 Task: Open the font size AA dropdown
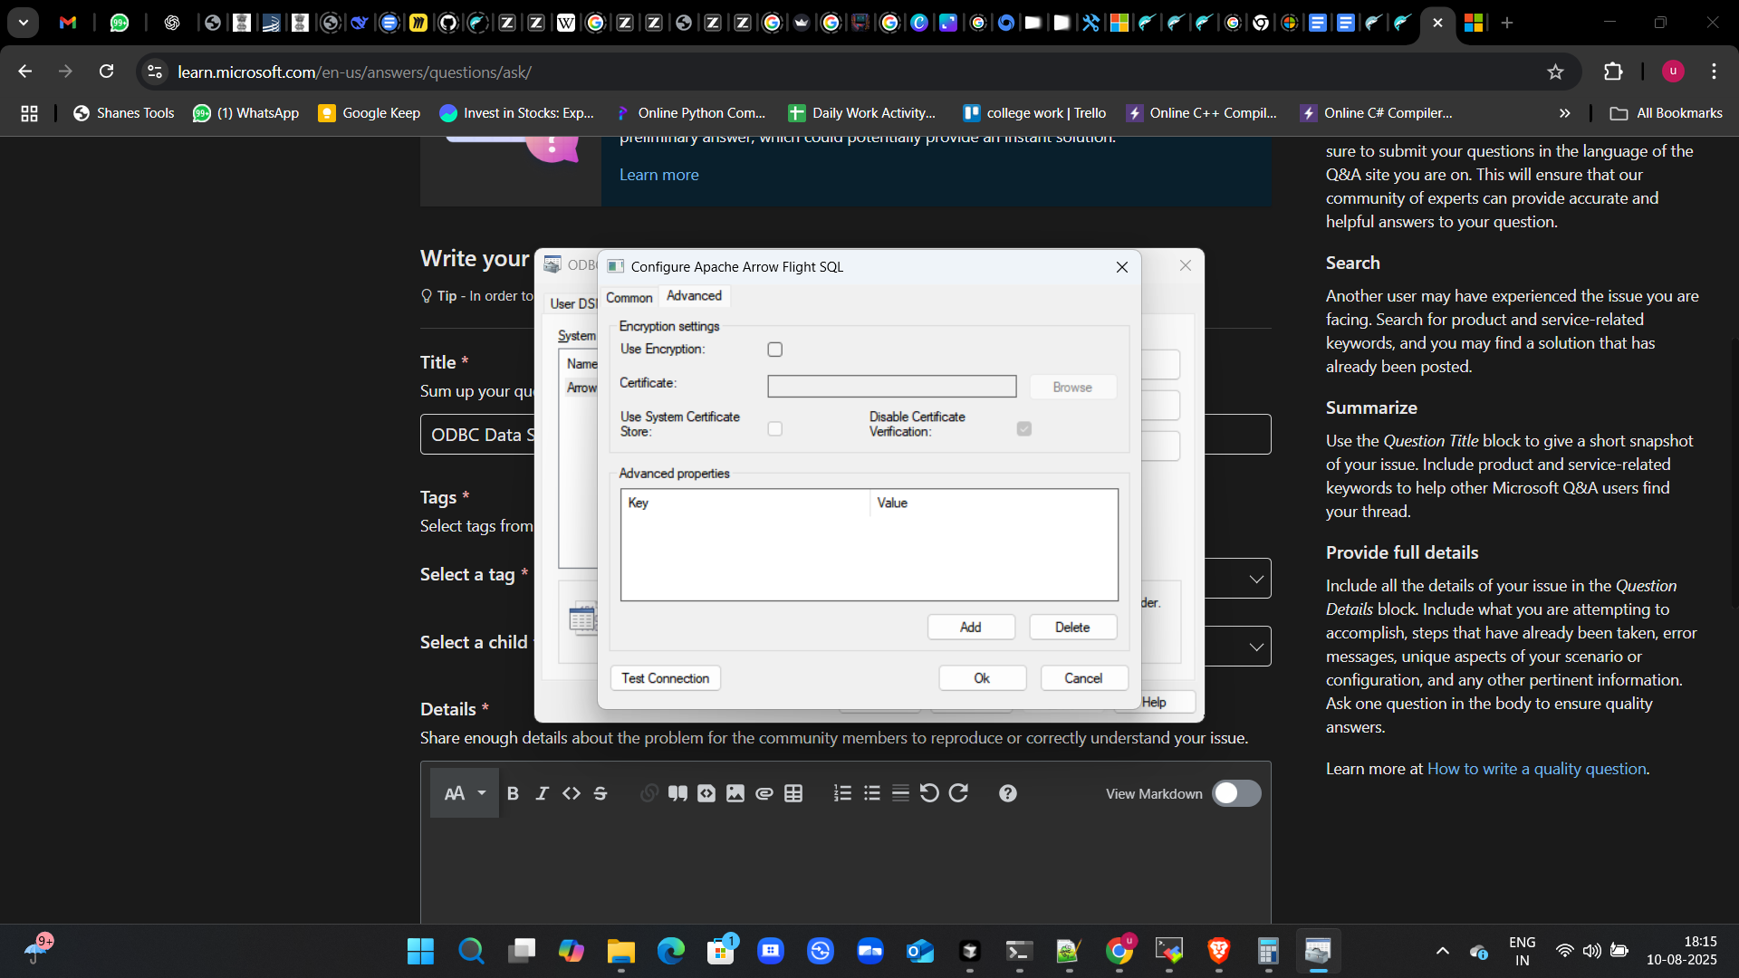(x=464, y=793)
